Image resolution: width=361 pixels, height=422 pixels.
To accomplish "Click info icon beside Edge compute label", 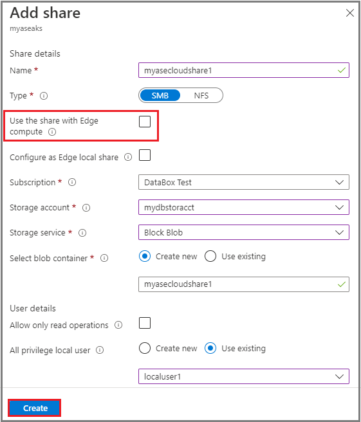I will coord(52,132).
